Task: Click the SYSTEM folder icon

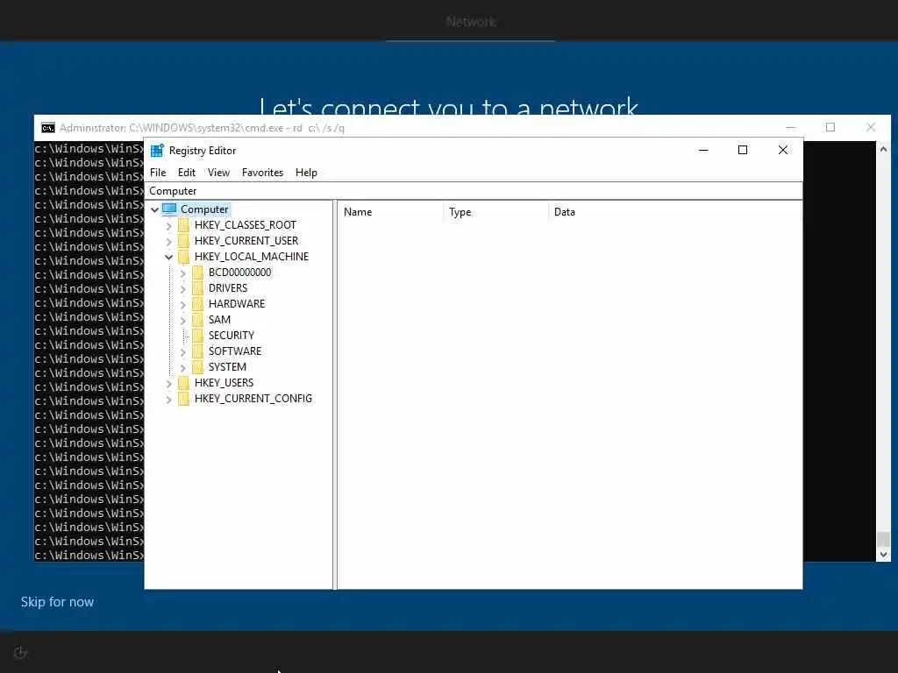Action: point(198,367)
